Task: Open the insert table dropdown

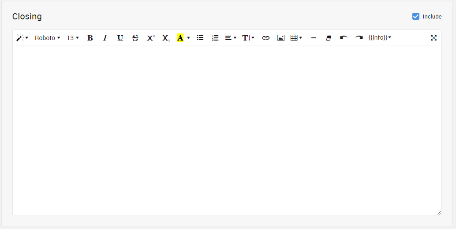Action: pos(296,38)
